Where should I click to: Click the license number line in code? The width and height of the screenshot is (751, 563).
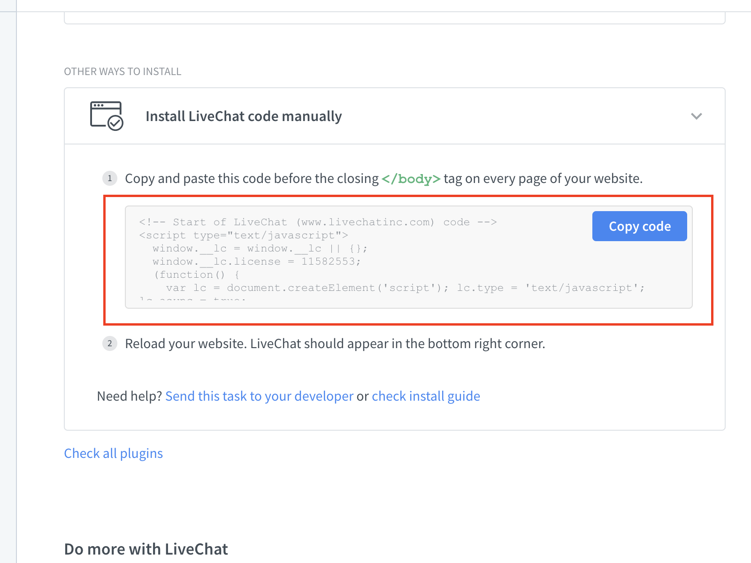pos(257,261)
